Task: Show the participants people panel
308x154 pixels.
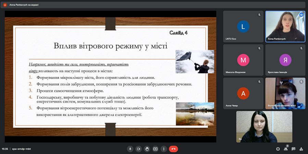Action: click(286, 149)
